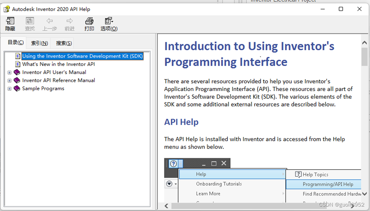Hide the navigation pane with 隐藏
This screenshot has width=370, height=211.
tap(10, 24)
